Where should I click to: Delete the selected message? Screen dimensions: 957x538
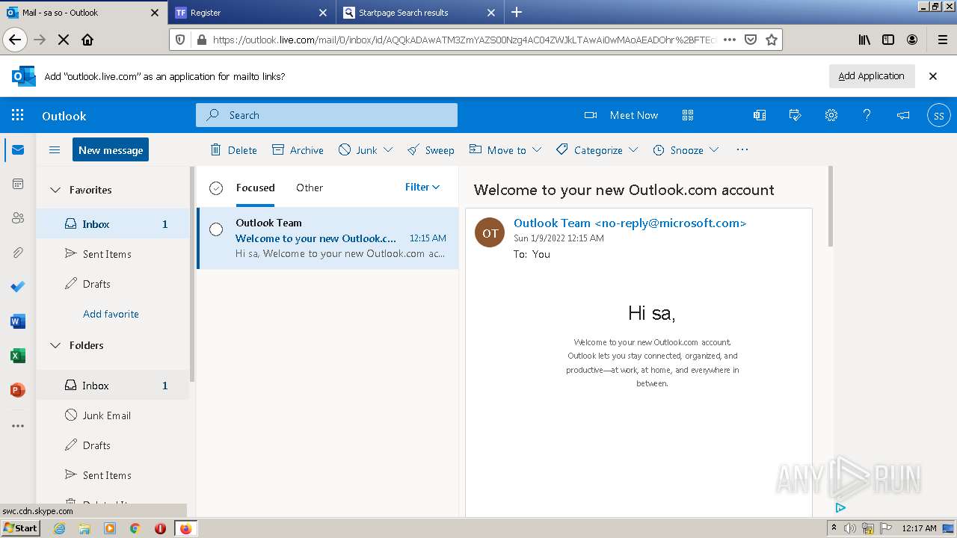[x=233, y=150]
